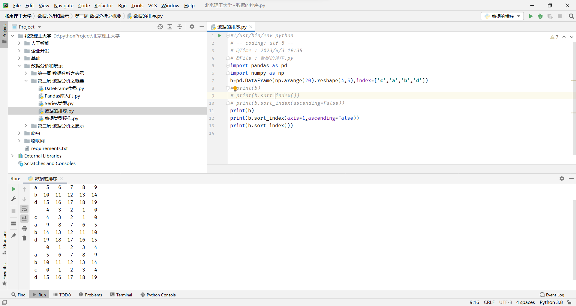Screen dimensions: 576x306
Task: Open the Refactor menu
Action: coord(104,5)
